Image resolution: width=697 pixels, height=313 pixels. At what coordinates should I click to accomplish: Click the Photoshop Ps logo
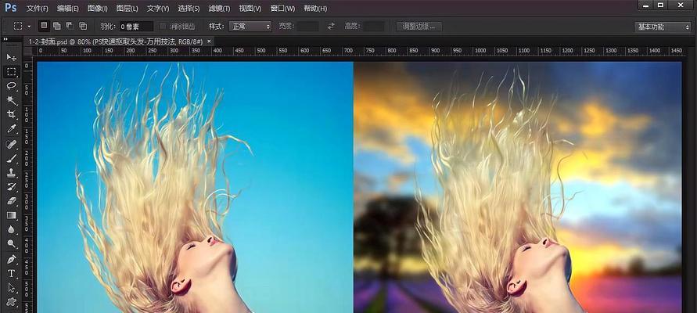[10, 8]
